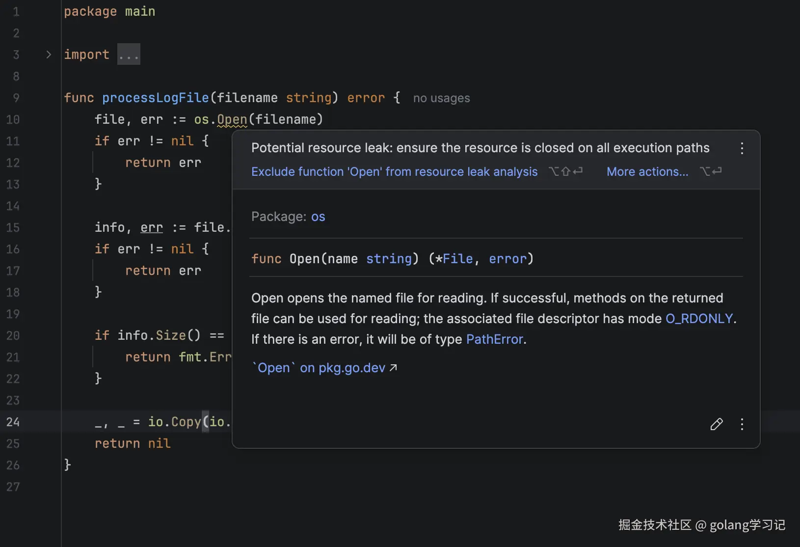Click 'Exclude function Open from resource leak analysis'
Viewport: 800px width, 547px height.
pyautogui.click(x=394, y=172)
